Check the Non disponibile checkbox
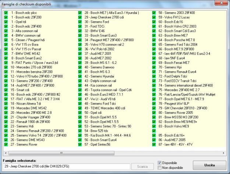The image size is (230, 174). coord(159,167)
